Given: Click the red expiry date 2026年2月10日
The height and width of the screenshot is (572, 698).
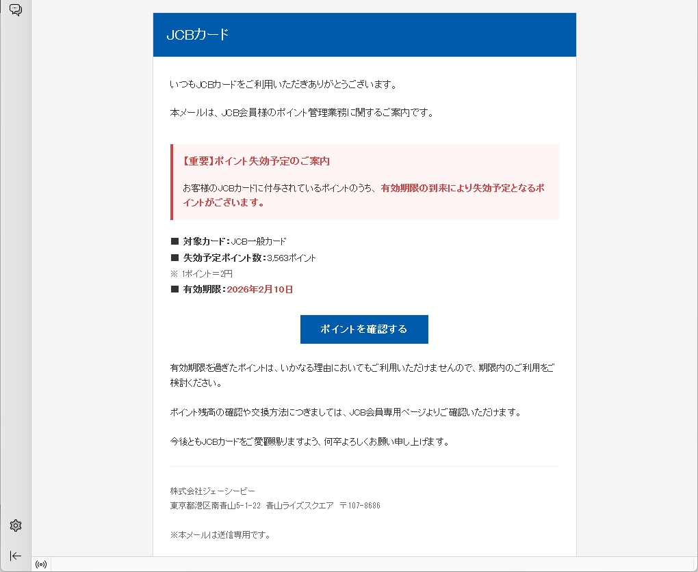Looking at the screenshot, I should pos(259,290).
